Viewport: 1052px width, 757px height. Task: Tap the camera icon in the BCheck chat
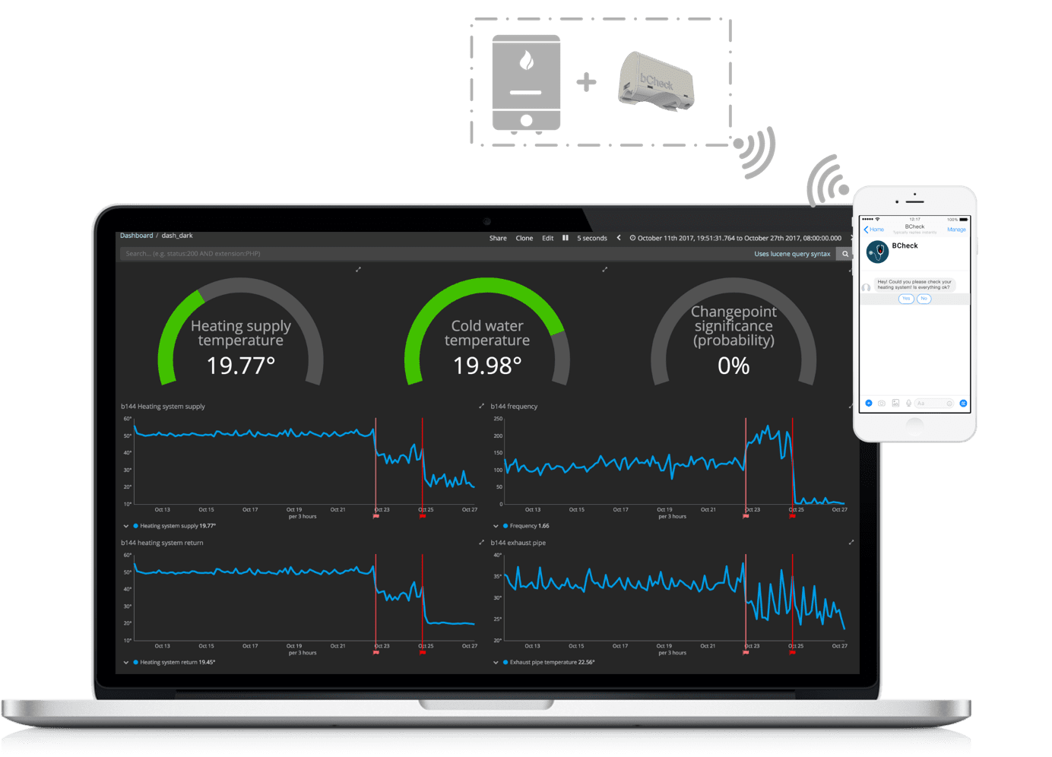(881, 404)
